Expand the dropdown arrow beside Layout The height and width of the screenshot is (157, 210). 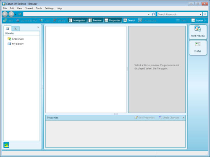pyautogui.click(x=206, y=21)
